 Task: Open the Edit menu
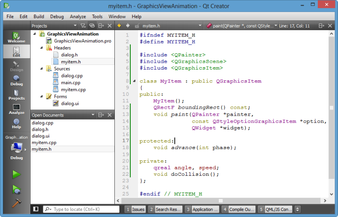24,17
